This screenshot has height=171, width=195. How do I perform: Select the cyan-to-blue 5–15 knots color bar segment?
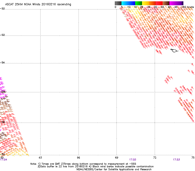click(128, 3)
